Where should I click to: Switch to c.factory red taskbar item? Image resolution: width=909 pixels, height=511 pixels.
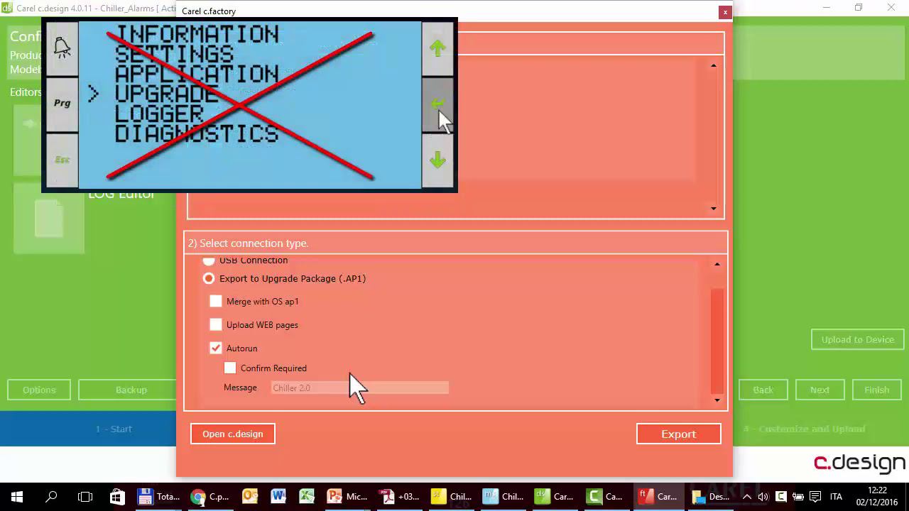coord(658,497)
